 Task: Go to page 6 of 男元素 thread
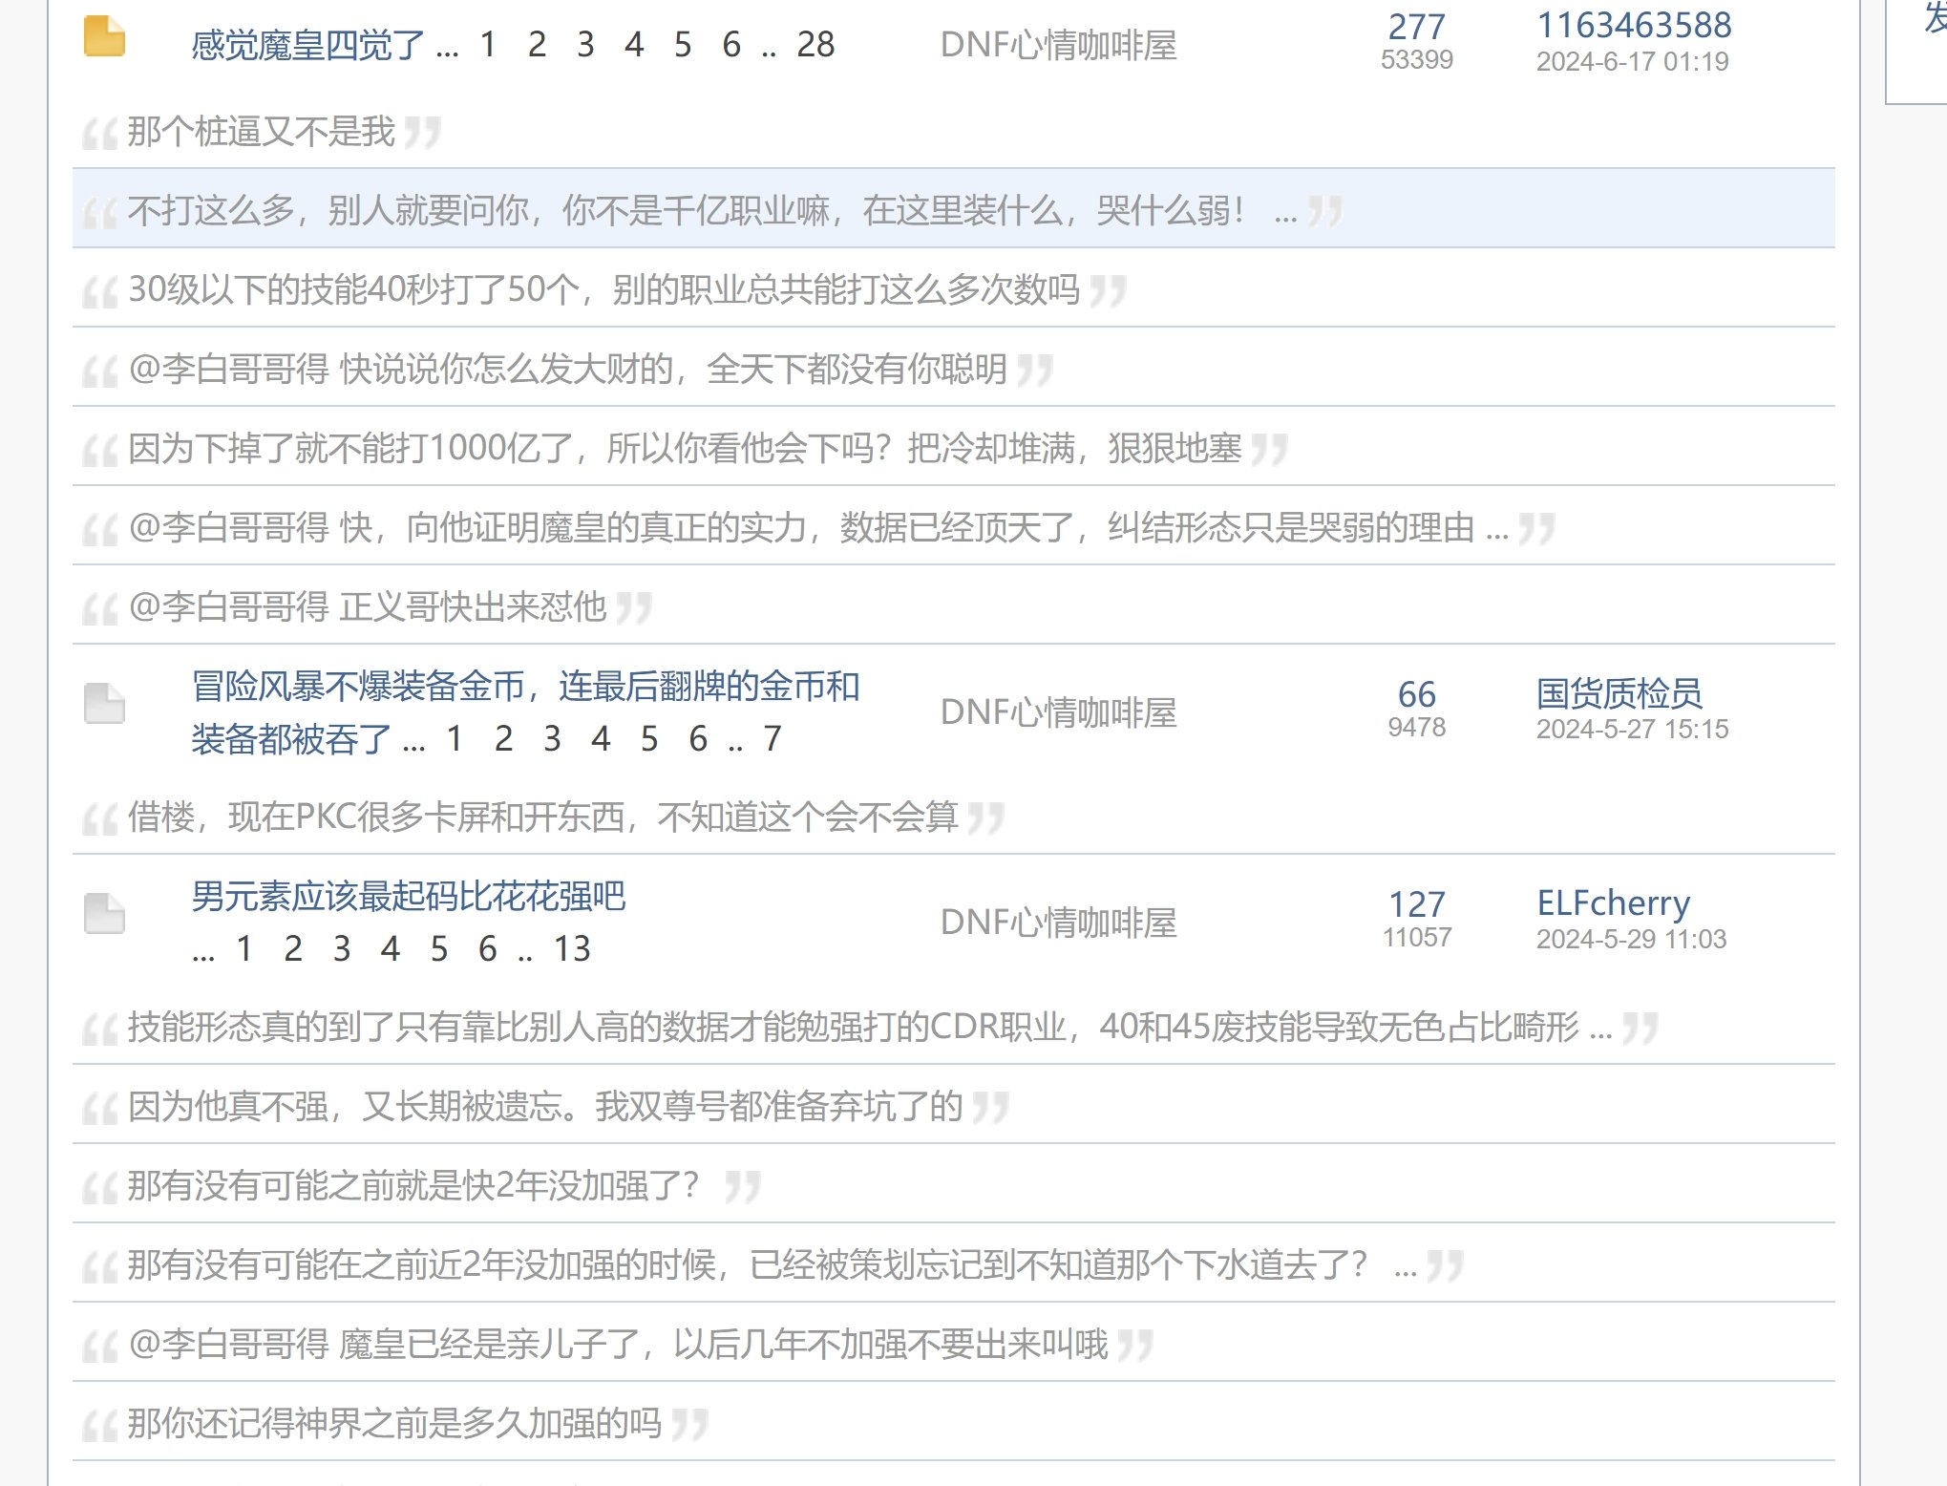click(488, 948)
